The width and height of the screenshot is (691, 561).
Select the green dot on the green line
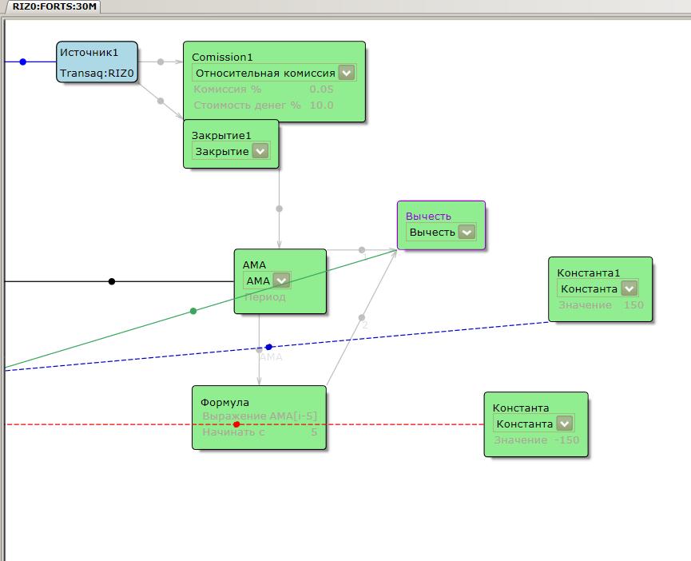pyautogui.click(x=193, y=311)
